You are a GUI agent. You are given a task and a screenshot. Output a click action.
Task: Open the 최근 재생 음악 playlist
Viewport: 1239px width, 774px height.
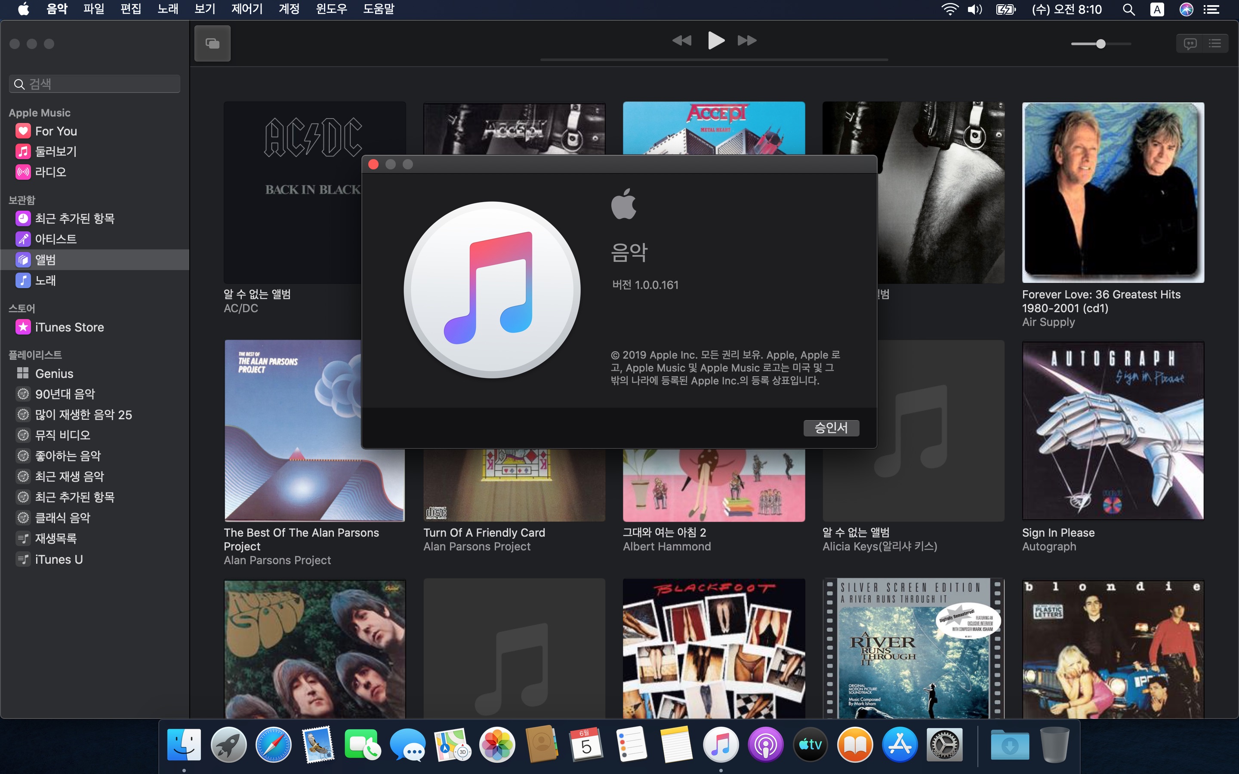[x=95, y=476]
